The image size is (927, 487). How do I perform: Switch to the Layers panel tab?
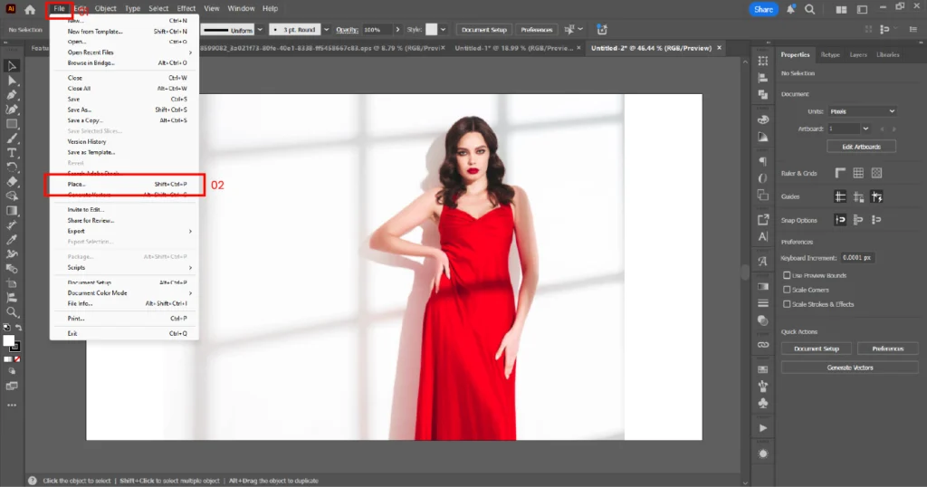(x=858, y=55)
